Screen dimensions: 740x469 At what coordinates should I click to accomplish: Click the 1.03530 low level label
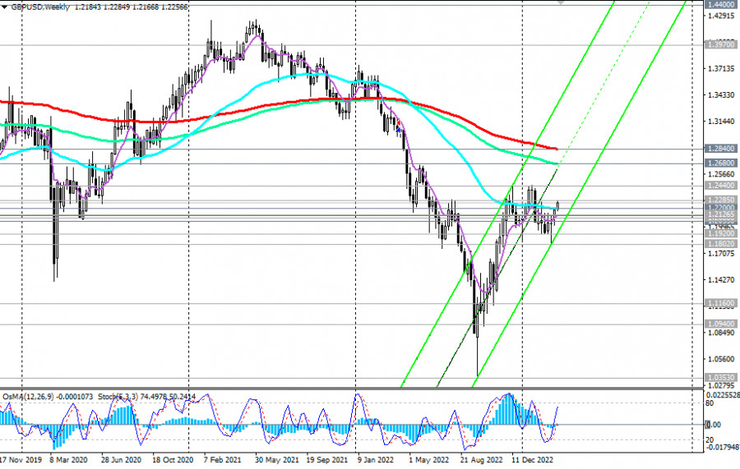click(x=721, y=378)
